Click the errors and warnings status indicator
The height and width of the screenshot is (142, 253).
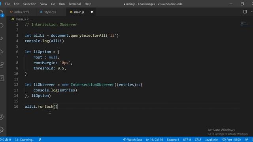tap(6, 140)
